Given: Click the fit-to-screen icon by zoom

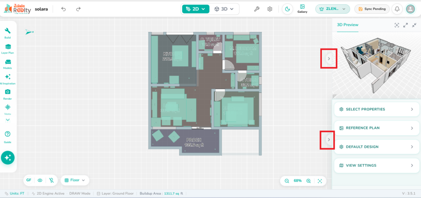Looking at the screenshot, I should click(320, 181).
